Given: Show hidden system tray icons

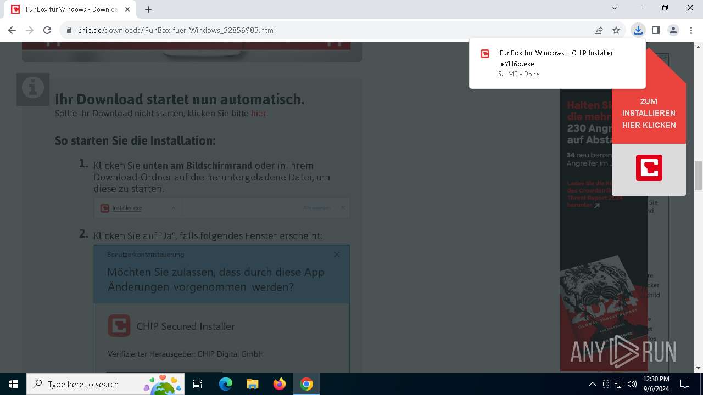Looking at the screenshot, I should click(592, 384).
